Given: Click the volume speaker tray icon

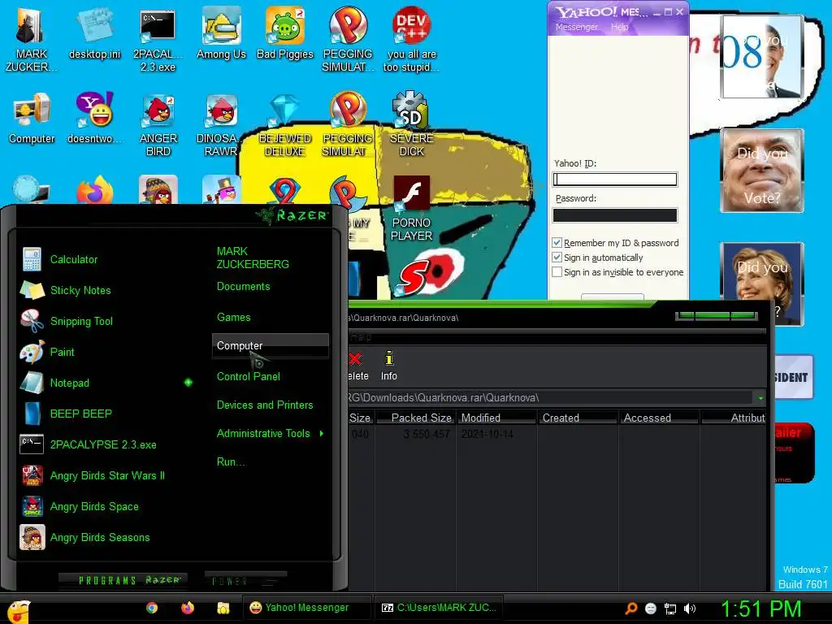Looking at the screenshot, I should pos(689,609).
